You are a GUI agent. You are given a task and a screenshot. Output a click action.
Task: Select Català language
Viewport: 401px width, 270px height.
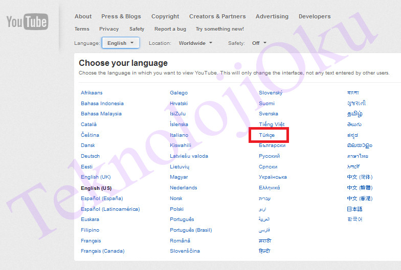point(89,125)
